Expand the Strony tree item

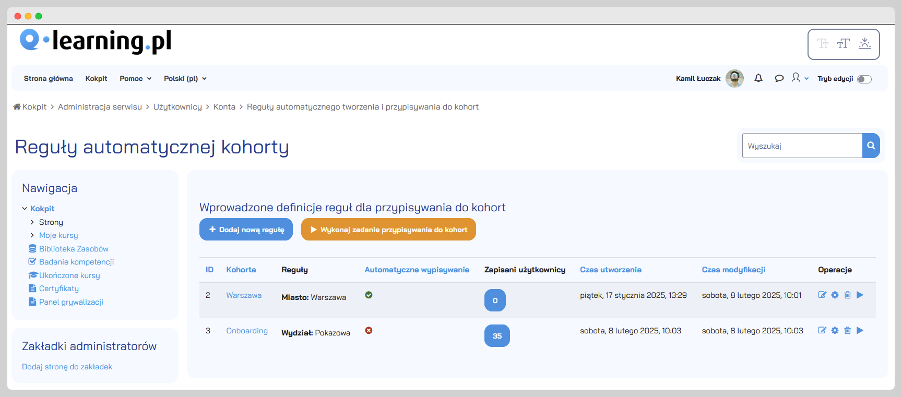tap(32, 222)
